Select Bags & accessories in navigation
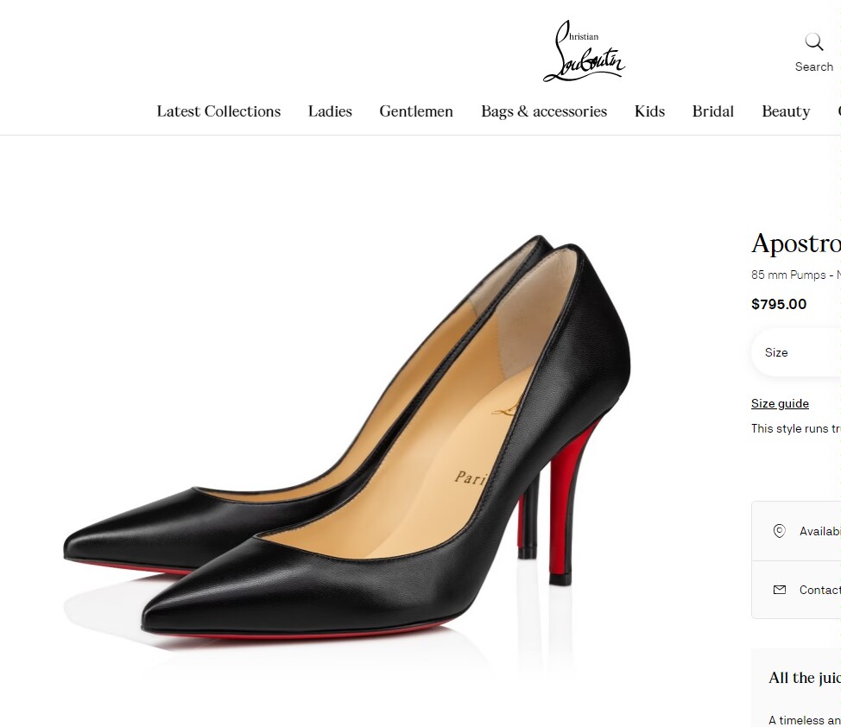 (544, 111)
